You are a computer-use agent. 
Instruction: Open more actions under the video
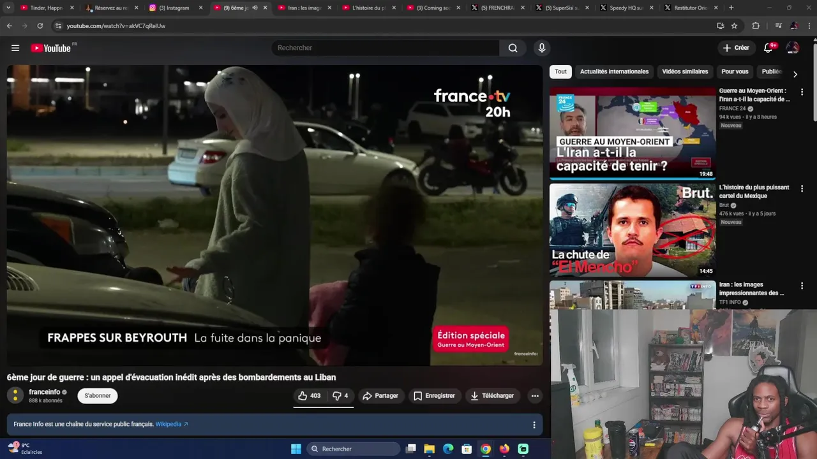coord(535,396)
